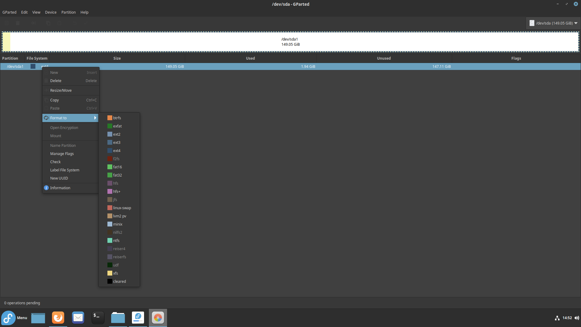Select Manage Flags in context menu
The height and width of the screenshot is (327, 581).
point(71,154)
